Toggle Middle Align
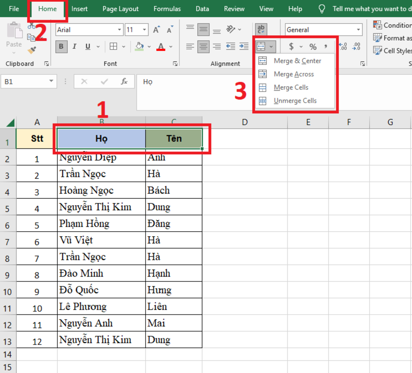 (x=203, y=29)
